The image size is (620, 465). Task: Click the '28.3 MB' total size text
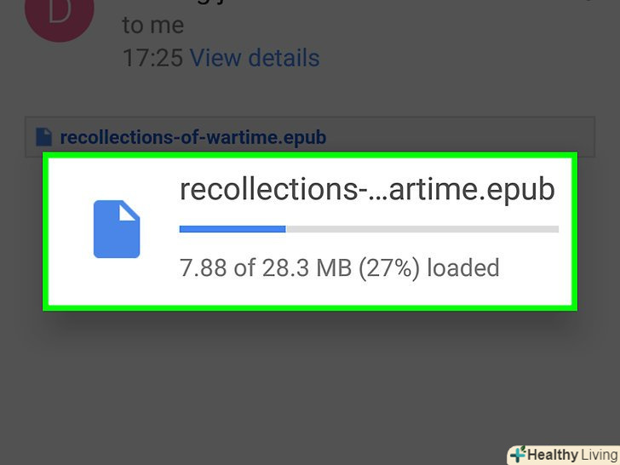(307, 267)
